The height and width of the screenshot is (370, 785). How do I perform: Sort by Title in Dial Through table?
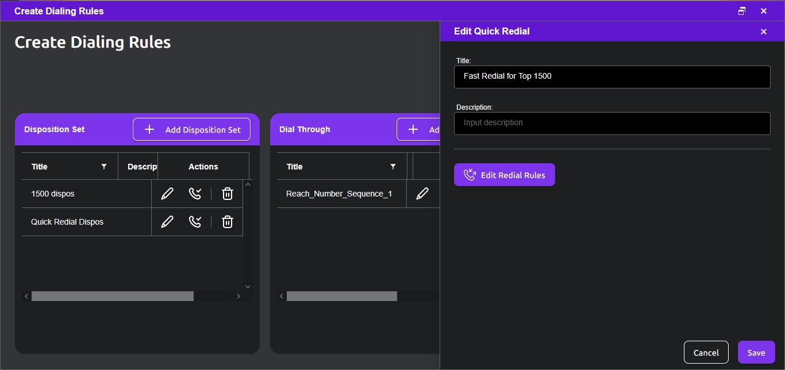(294, 167)
